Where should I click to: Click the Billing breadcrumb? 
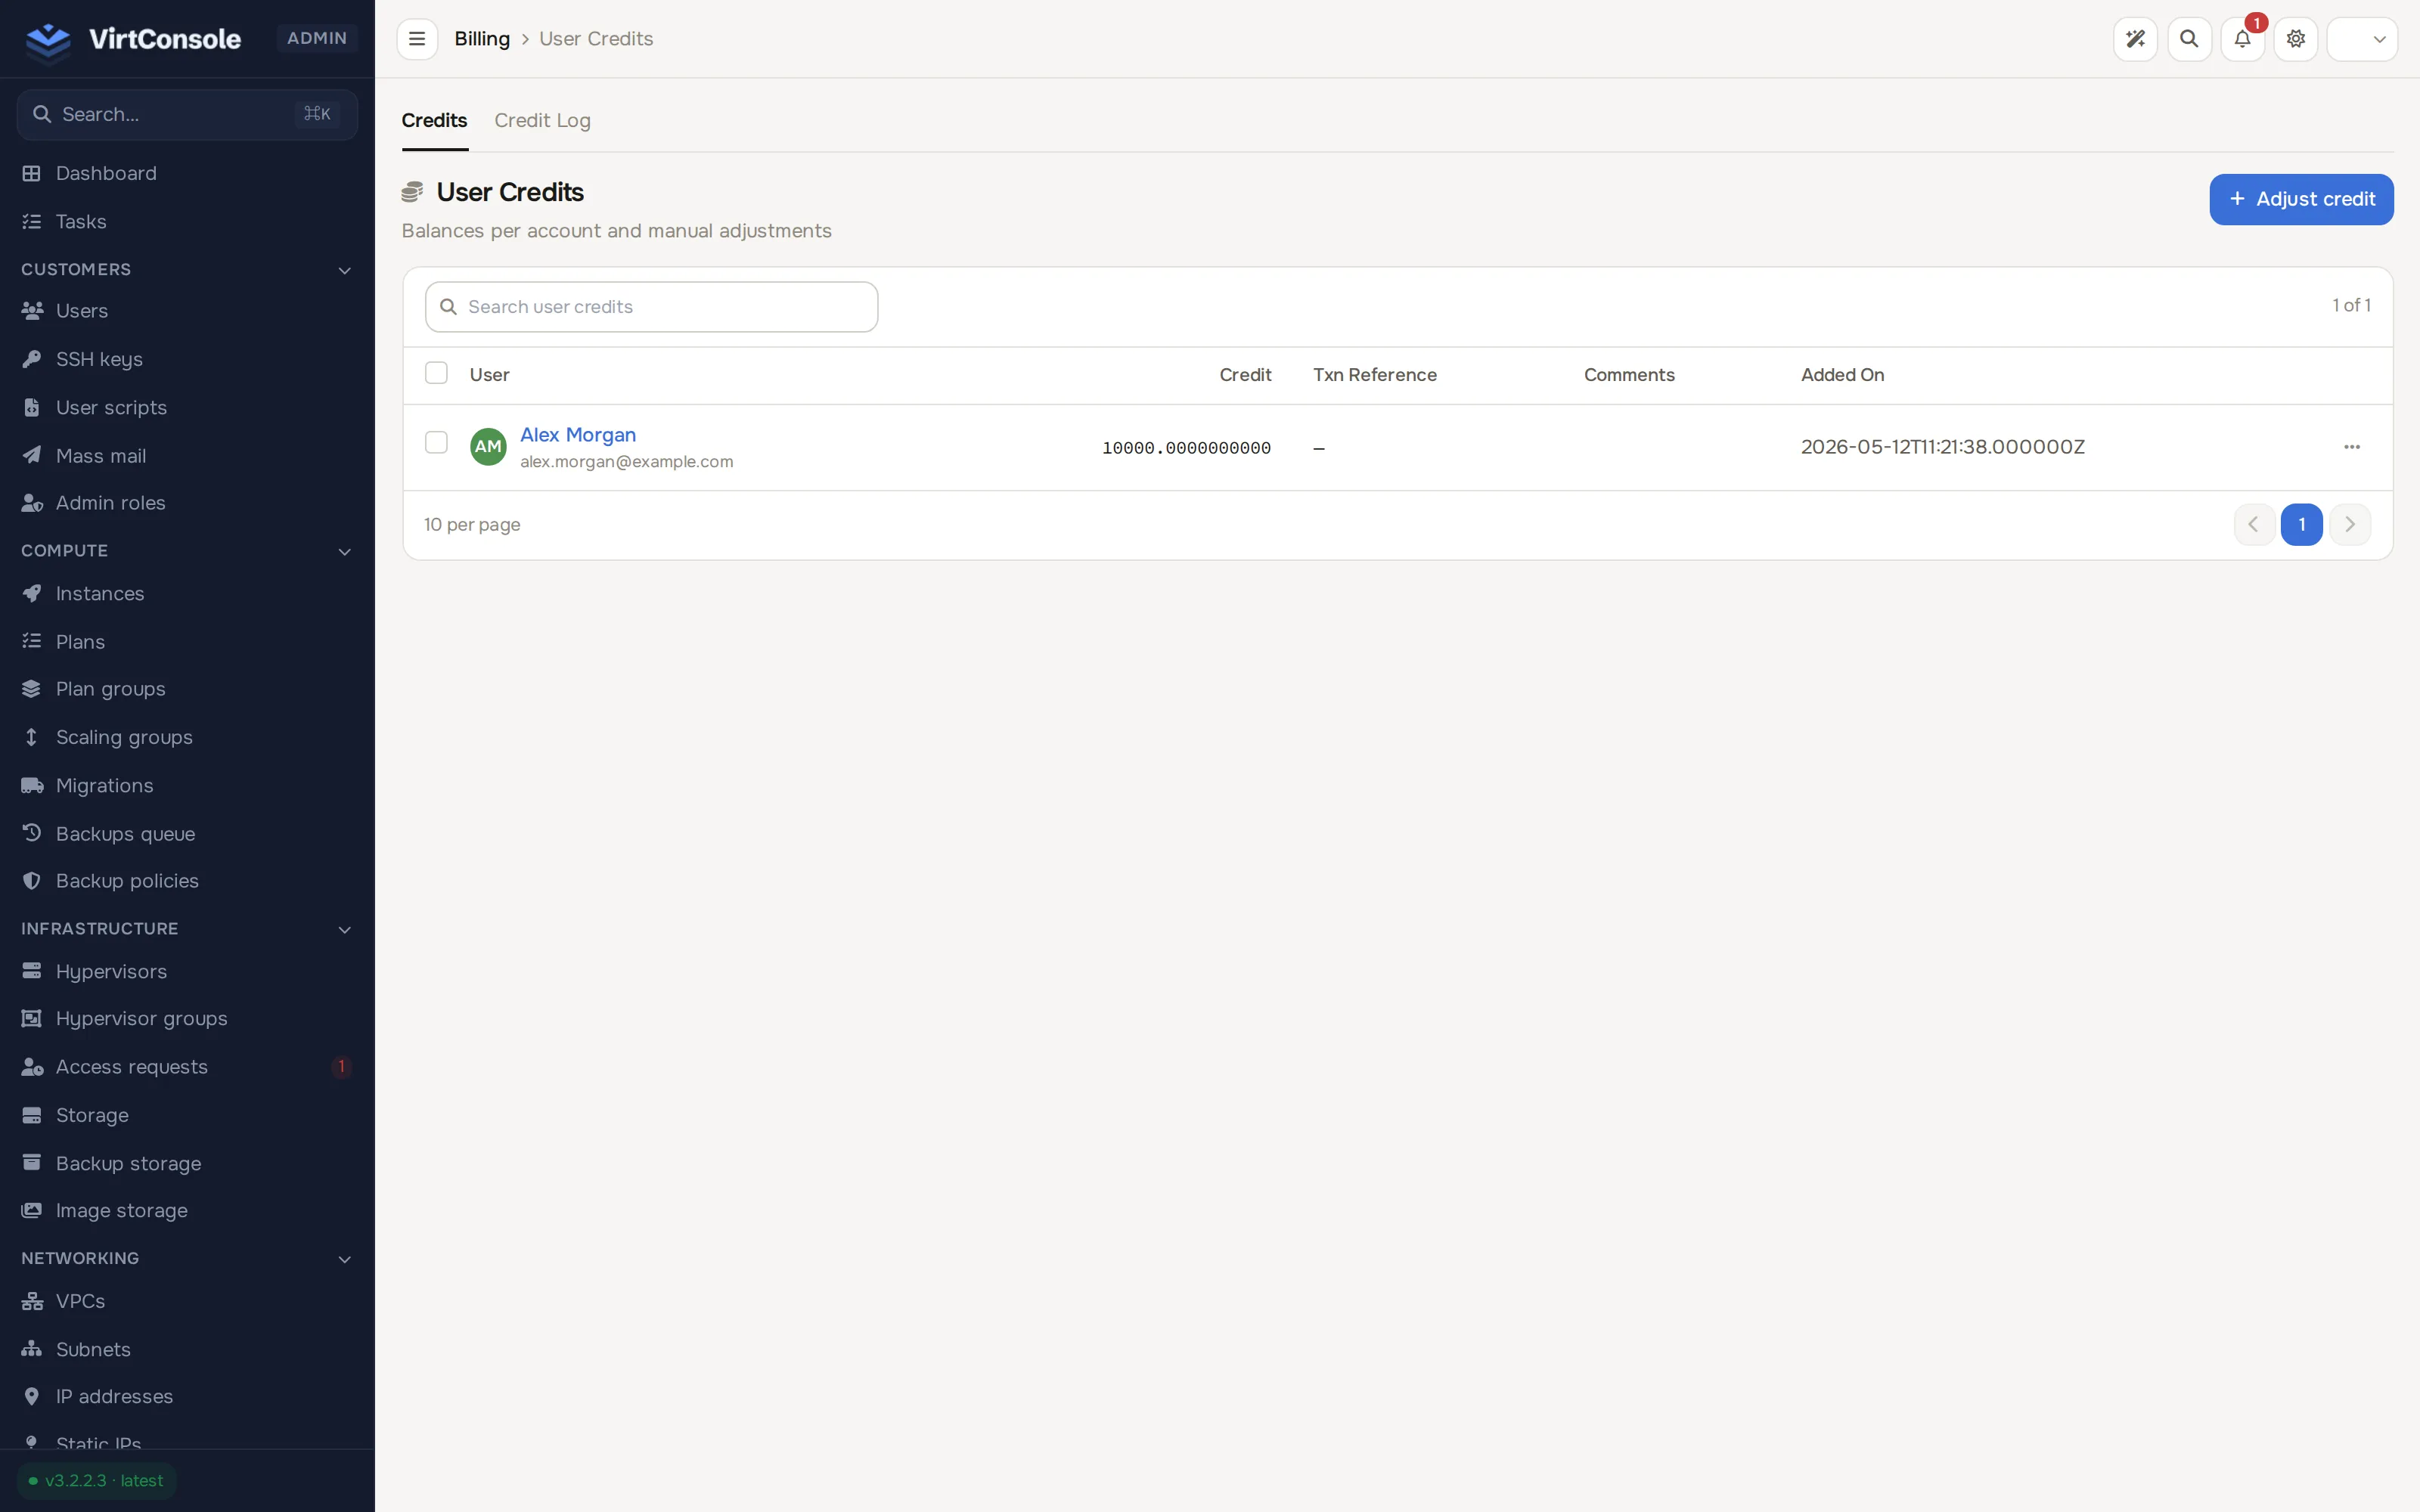pyautogui.click(x=482, y=39)
